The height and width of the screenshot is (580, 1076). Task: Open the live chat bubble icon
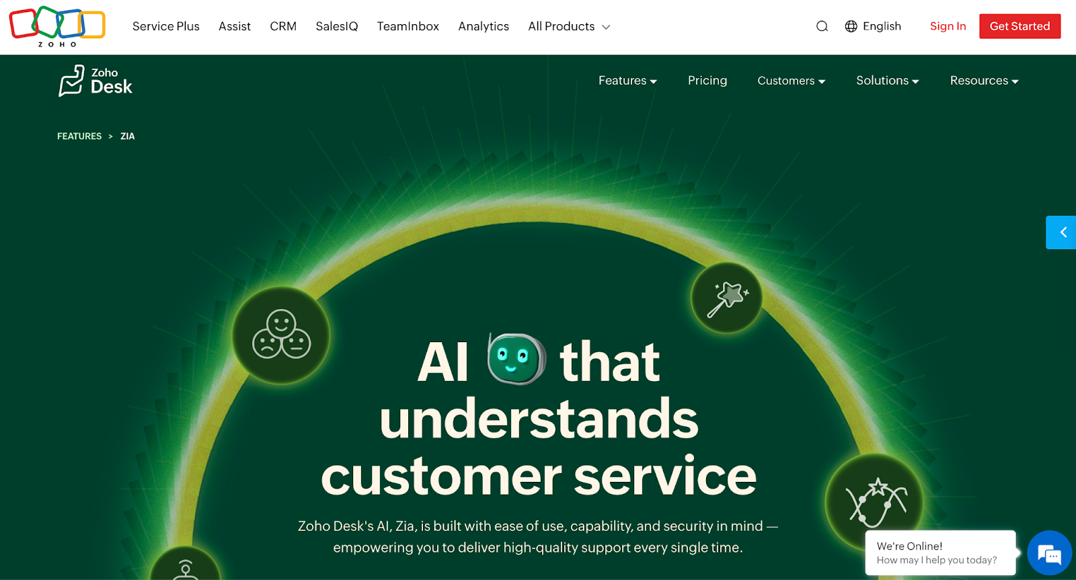click(x=1049, y=553)
